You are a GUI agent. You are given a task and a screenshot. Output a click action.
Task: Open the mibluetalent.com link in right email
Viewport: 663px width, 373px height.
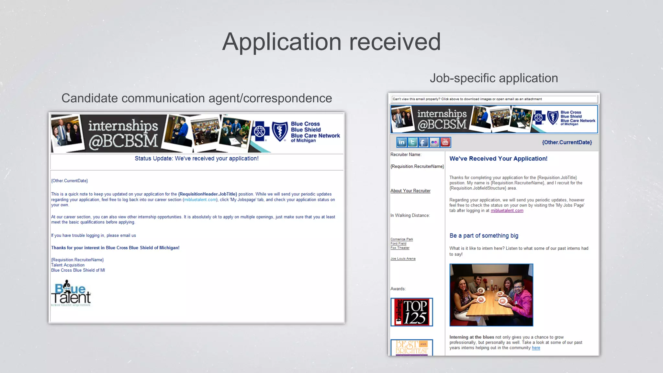507,211
